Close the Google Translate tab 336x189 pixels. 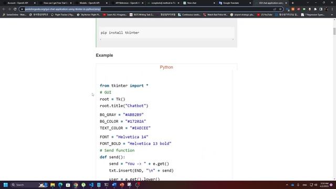click(250, 3)
